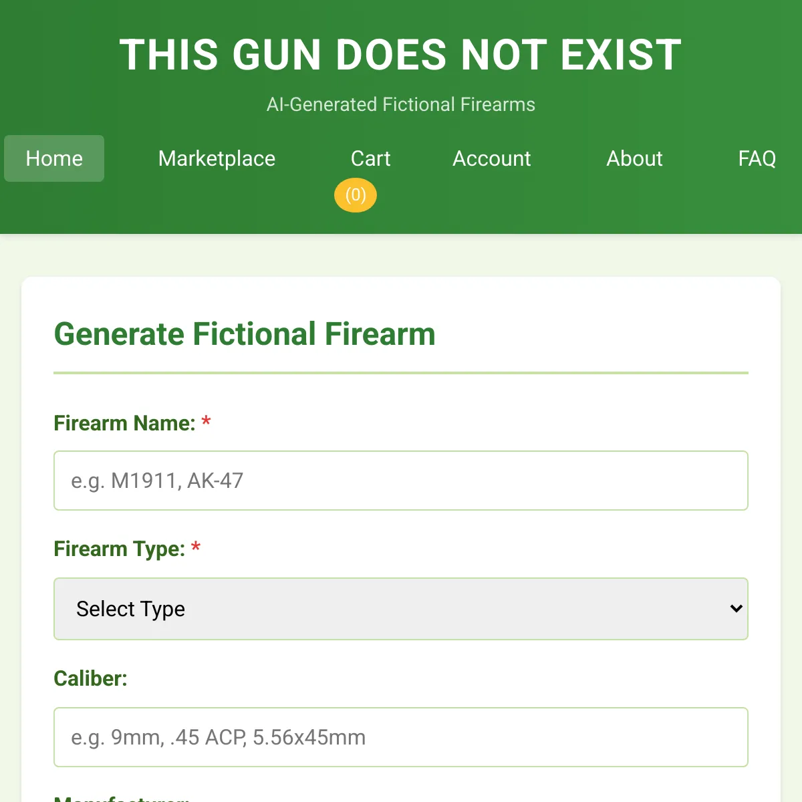Click the THIS GUN DOES NOT EXIST title

401,55
